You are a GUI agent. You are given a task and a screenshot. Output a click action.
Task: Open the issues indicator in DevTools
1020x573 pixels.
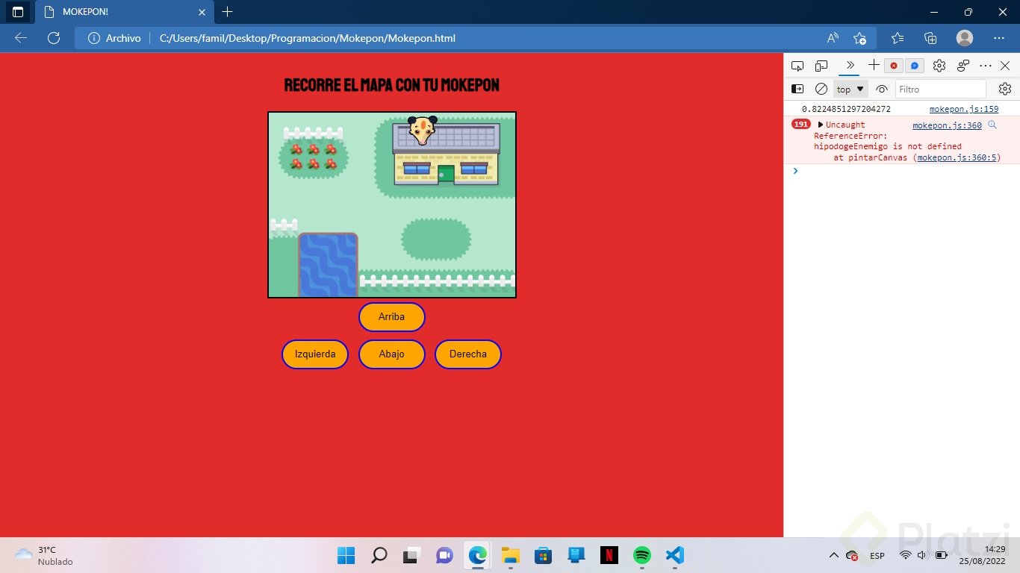pyautogui.click(x=915, y=66)
